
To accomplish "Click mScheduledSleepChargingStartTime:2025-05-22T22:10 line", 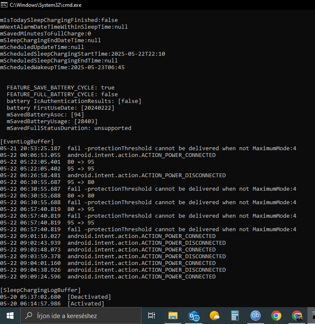I will click(83, 54).
